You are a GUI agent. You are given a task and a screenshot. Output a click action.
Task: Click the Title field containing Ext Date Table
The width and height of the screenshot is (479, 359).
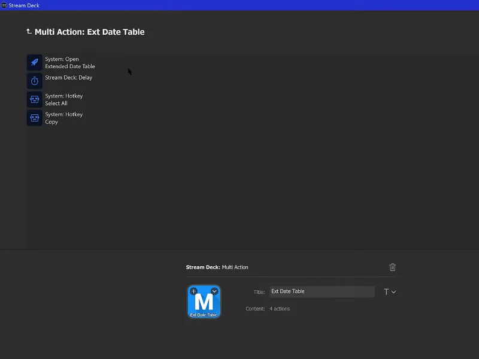[x=322, y=291]
